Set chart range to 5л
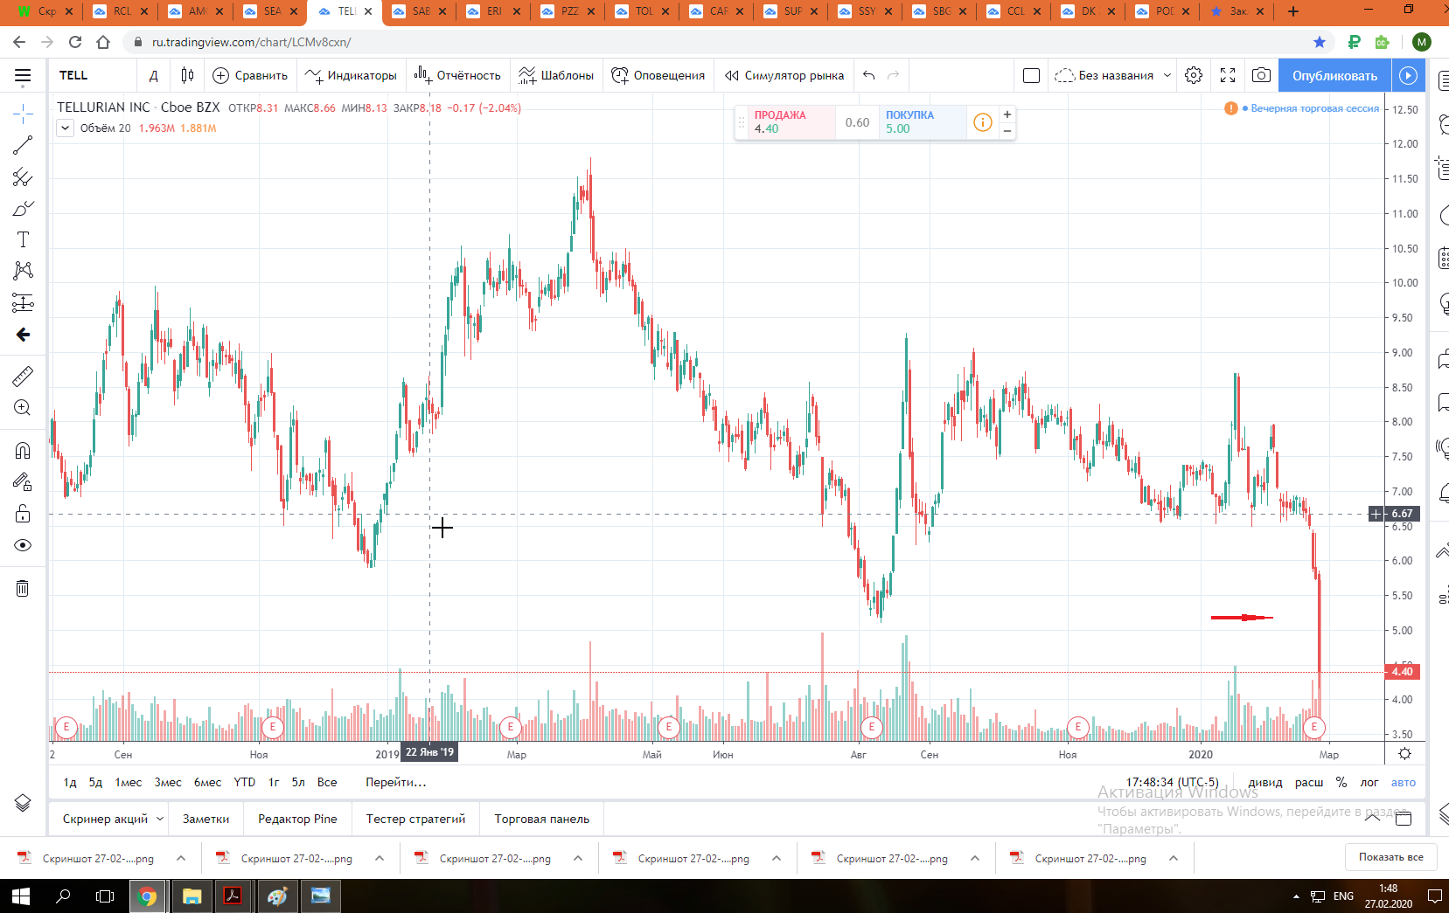The height and width of the screenshot is (913, 1449). (x=298, y=782)
